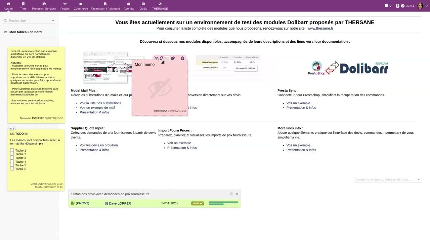
Task: Open the help question mark icon
Action: point(402,6)
